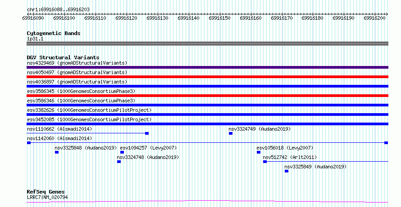Click the DGV Structural Variants track title

(63, 57)
